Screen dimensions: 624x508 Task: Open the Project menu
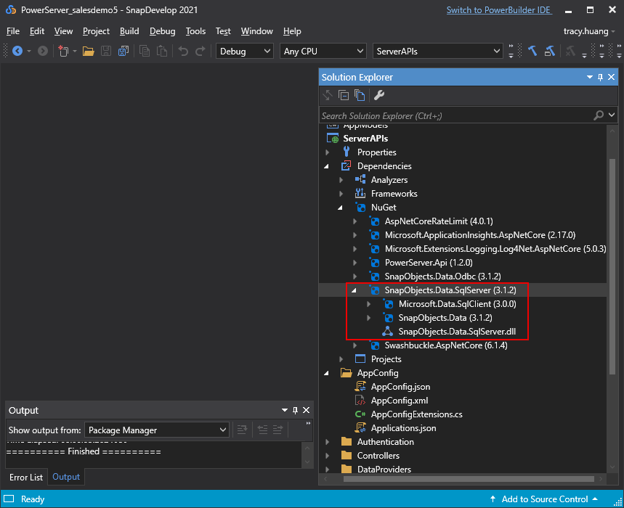tap(96, 31)
